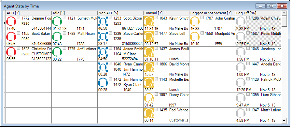Click red headset icon for Scott Baker
291x127 pixels.
11,36
